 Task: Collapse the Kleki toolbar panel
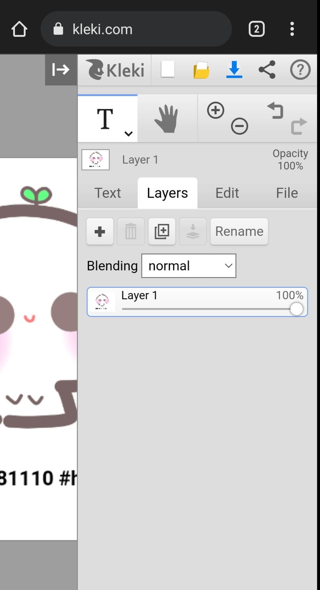pyautogui.click(x=61, y=70)
